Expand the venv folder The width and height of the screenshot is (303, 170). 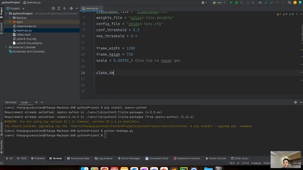tap(10, 22)
